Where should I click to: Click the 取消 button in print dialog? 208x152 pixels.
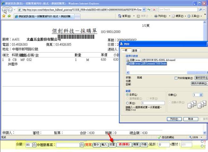tap(191, 119)
